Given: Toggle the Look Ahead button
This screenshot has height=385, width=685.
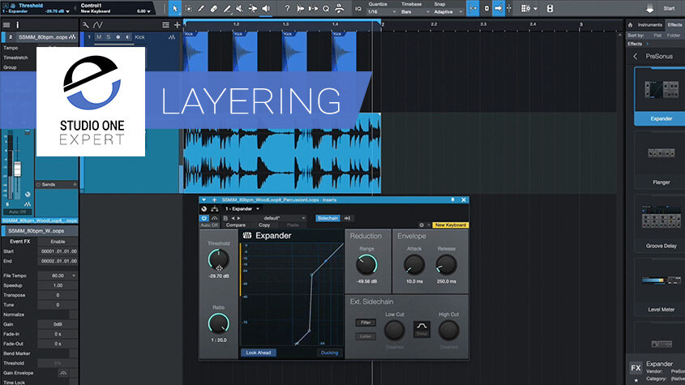Looking at the screenshot, I should point(258,353).
